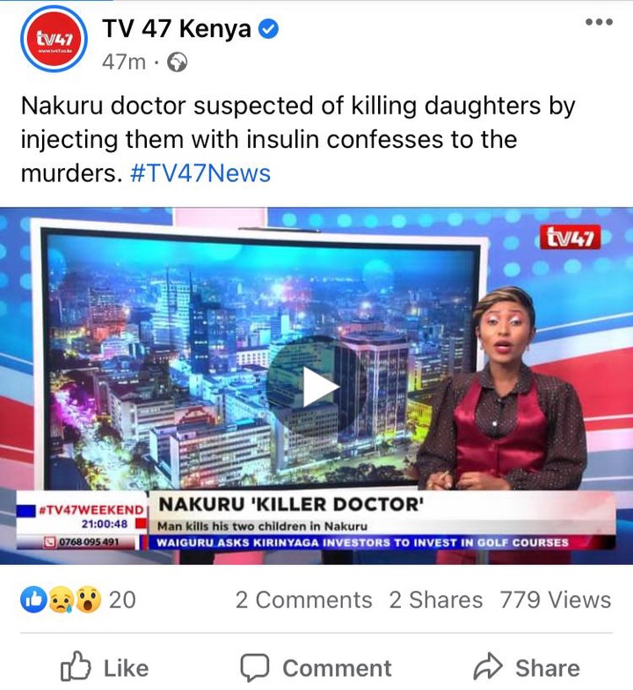The height and width of the screenshot is (690, 633).
Task: Click the globe public audience icon
Action: pyautogui.click(x=178, y=62)
